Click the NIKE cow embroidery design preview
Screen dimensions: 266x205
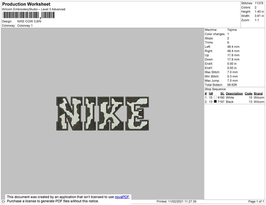pos(103,114)
